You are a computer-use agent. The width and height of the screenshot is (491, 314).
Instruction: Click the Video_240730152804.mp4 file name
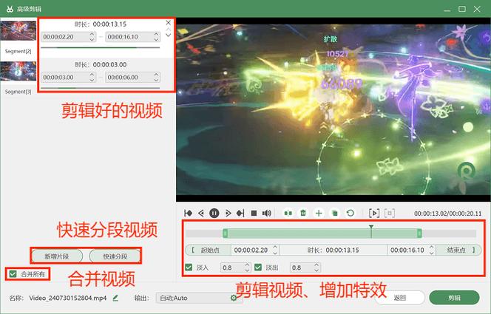click(x=67, y=298)
